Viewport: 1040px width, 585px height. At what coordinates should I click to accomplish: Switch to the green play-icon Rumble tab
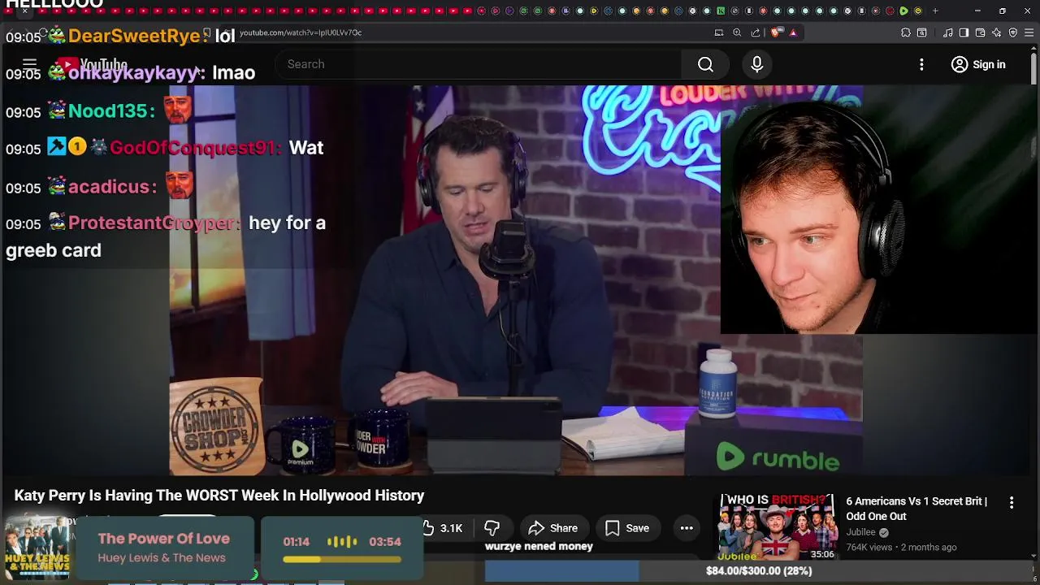[903, 11]
